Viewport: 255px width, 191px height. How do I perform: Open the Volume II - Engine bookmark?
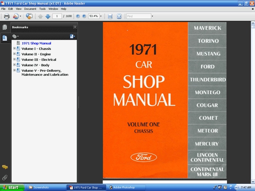pos(36,54)
